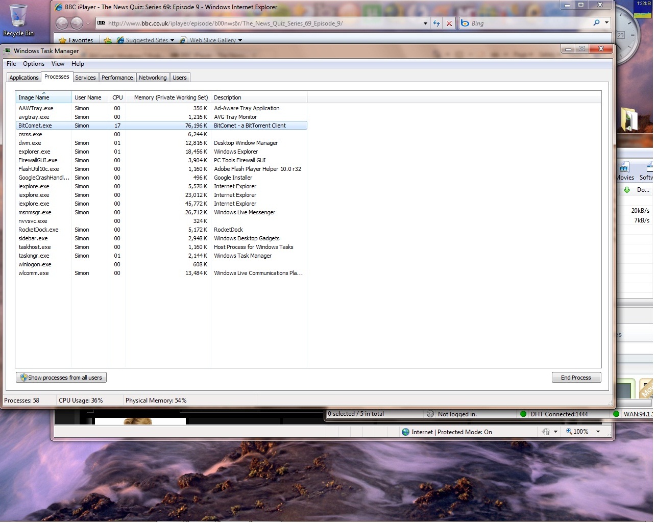This screenshot has height=525, width=656.
Task: Select the wlcomm.exe process
Action: click(x=161, y=273)
